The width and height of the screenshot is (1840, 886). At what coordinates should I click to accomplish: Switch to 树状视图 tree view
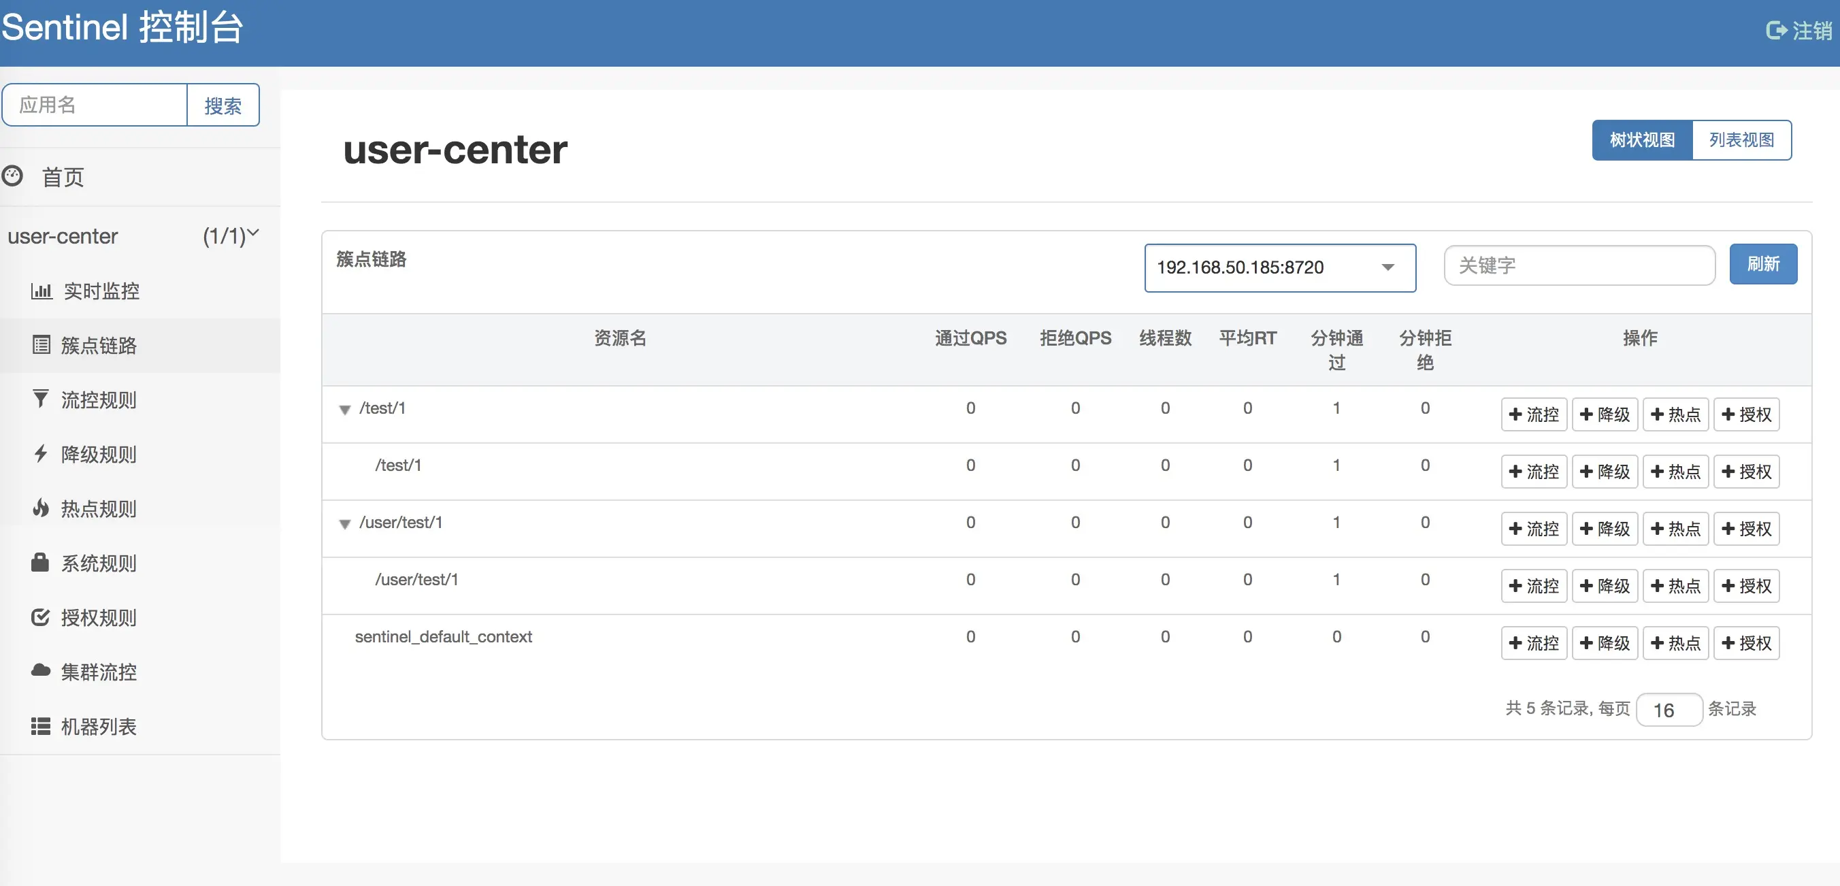click(1641, 140)
